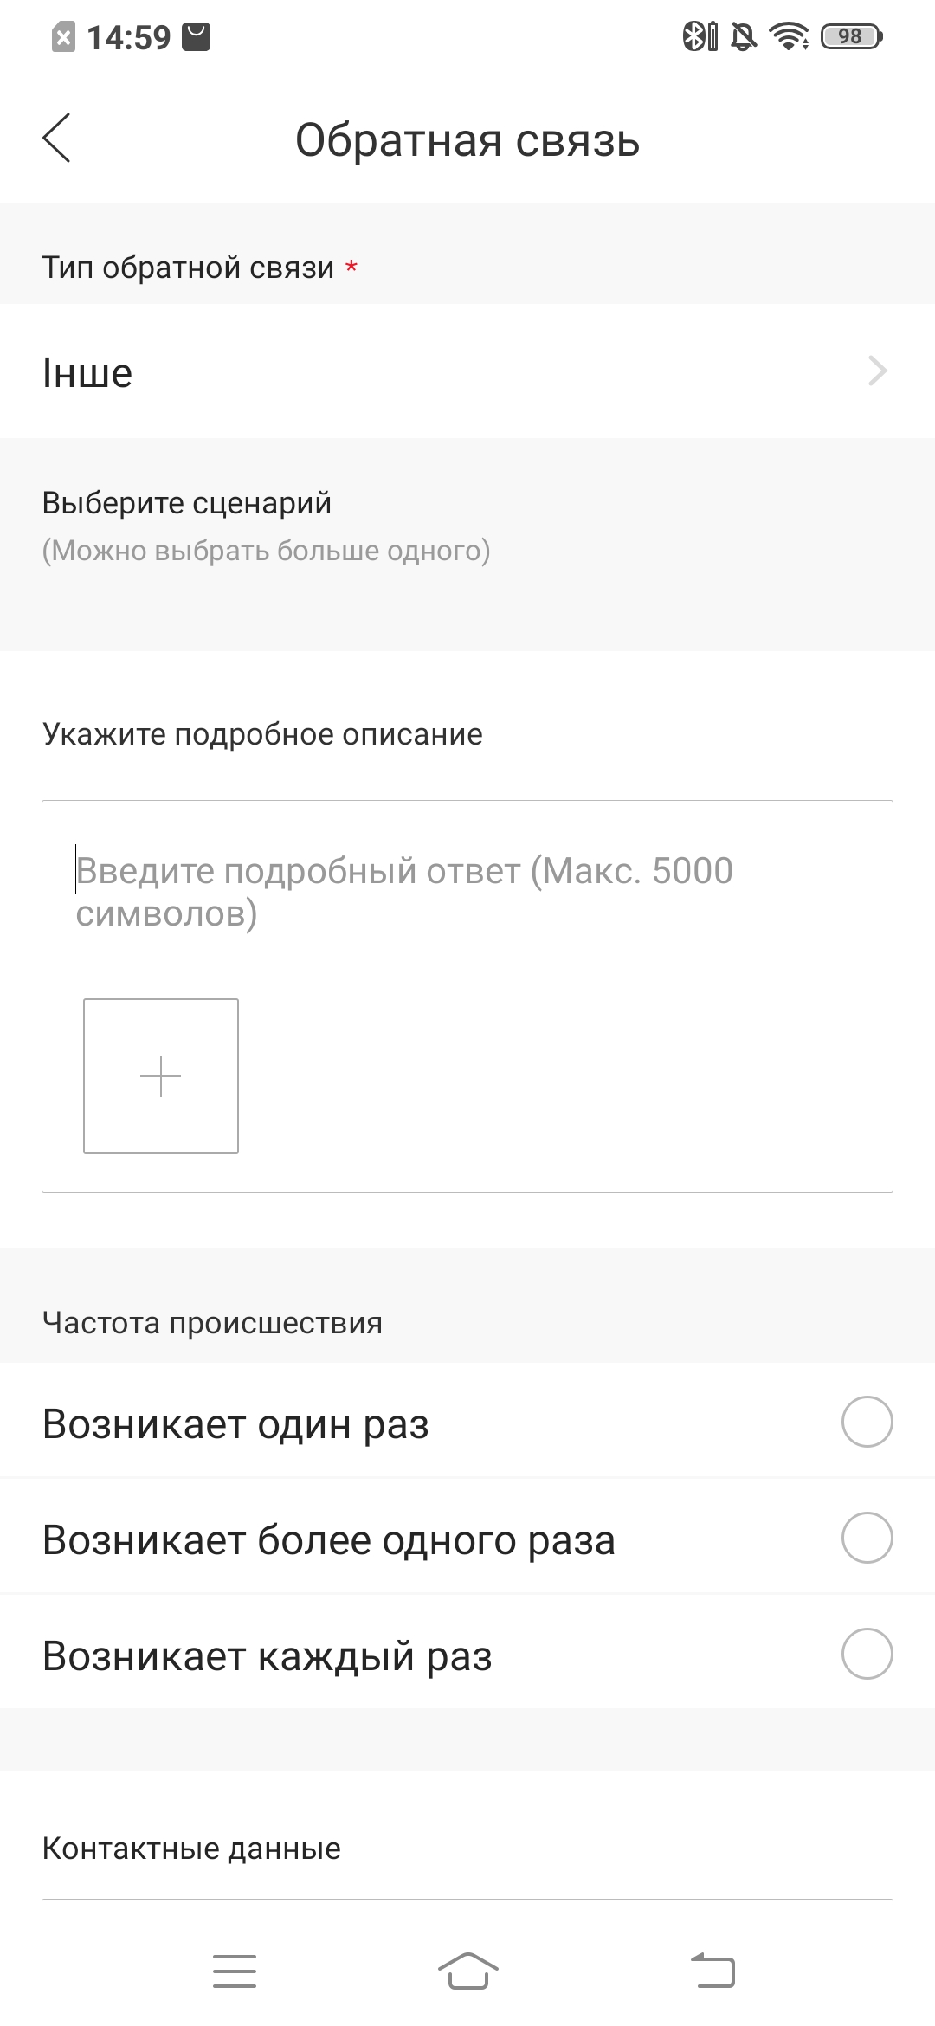Screen dimensions: 935x2026
Task: Tap the back arrow in header
Action: 56,138
